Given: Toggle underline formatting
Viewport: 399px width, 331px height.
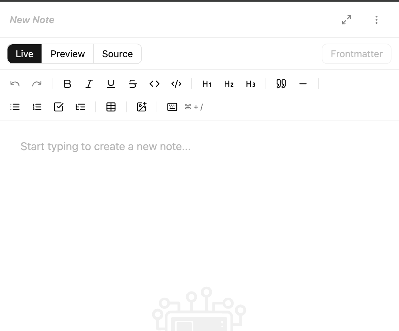Looking at the screenshot, I should pyautogui.click(x=111, y=84).
